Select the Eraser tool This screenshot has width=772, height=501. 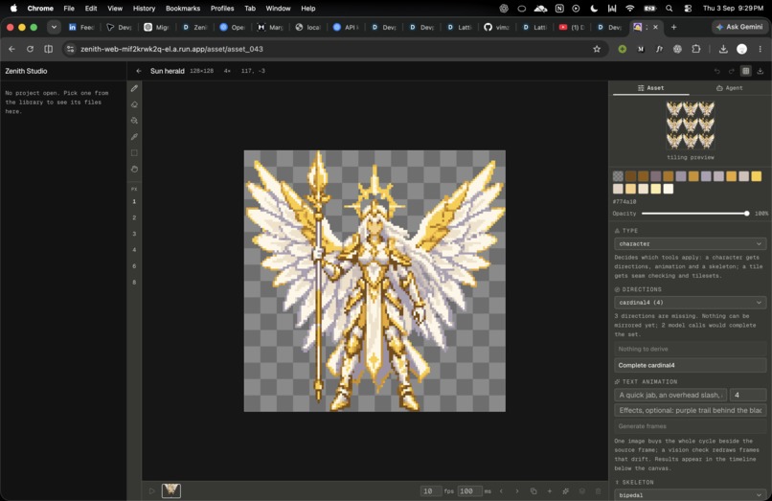click(134, 104)
